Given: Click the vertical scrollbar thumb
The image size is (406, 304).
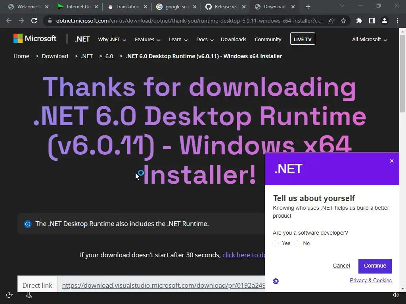Looking at the screenshot, I should 402,74.
